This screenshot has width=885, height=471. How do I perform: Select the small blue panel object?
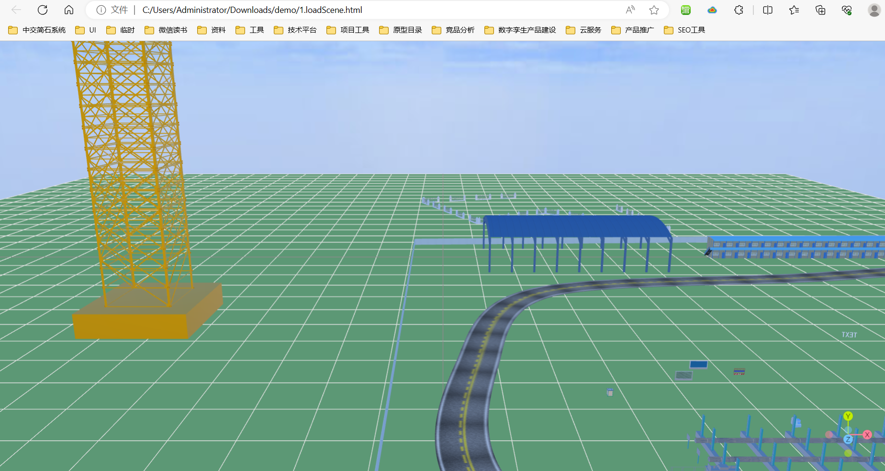(698, 364)
